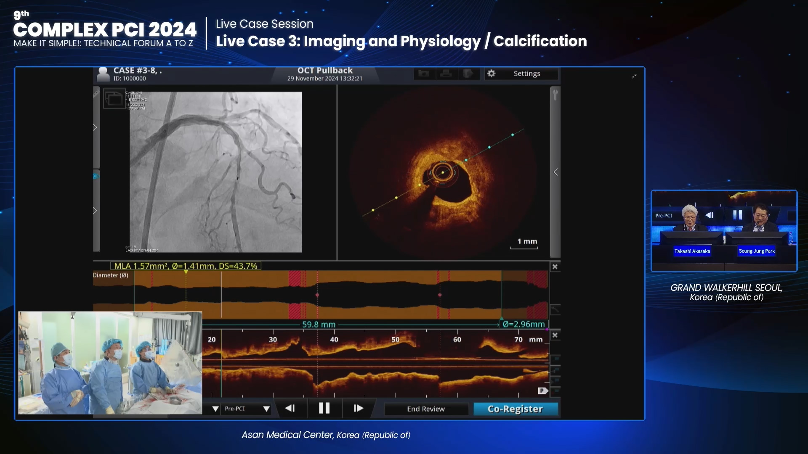Open the Settings gear icon
This screenshot has width=808, height=454.
[491, 74]
